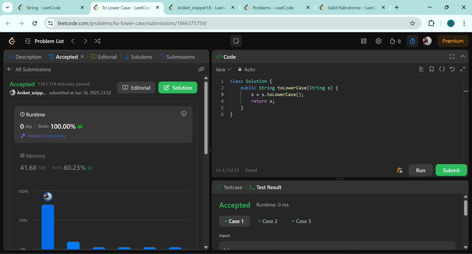This screenshot has height=254, width=472.
Task: Go back to All Submissions
Action: click(29, 69)
